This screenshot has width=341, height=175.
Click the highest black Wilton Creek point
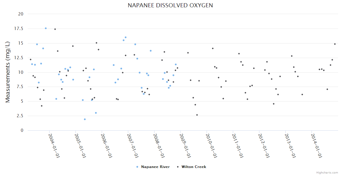55,29
